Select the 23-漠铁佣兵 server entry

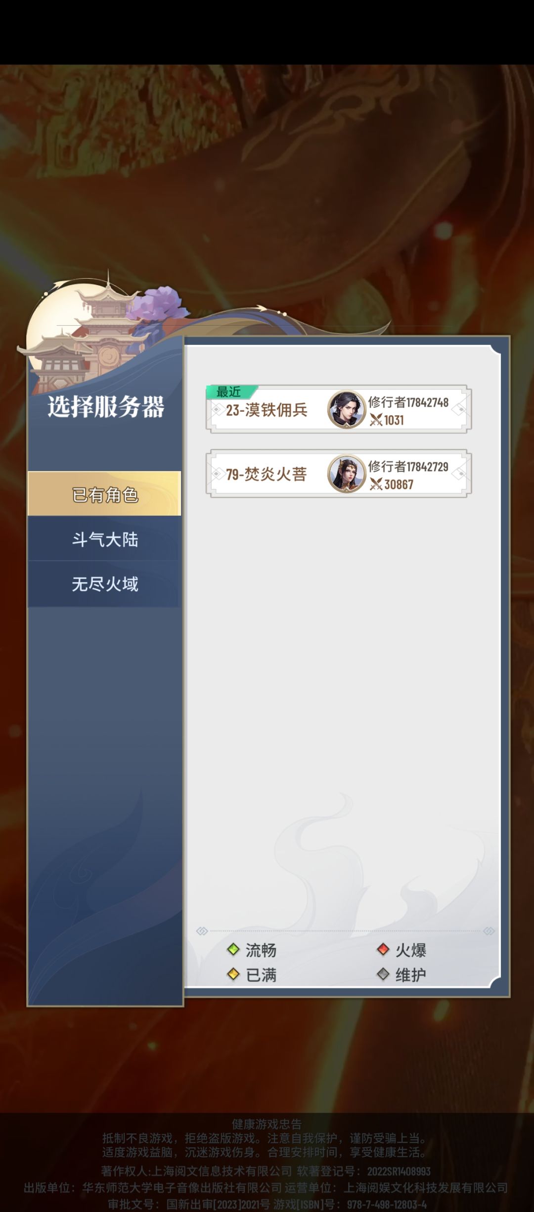coord(338,409)
